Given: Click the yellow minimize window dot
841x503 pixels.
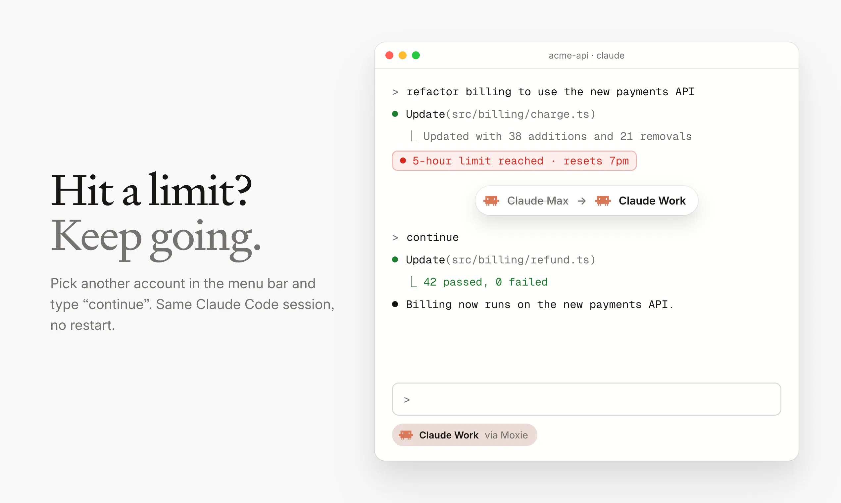Looking at the screenshot, I should click(403, 55).
